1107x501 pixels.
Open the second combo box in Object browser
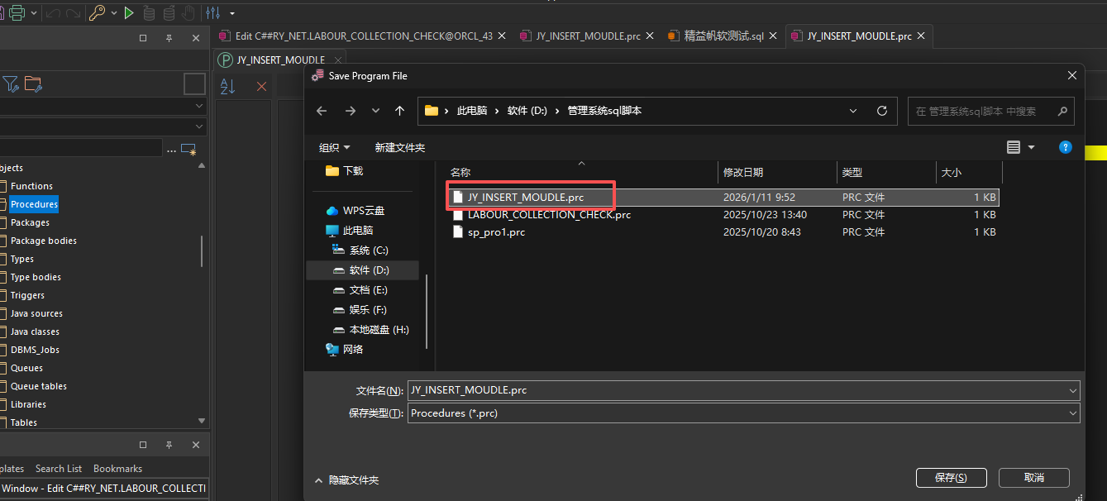point(103,126)
